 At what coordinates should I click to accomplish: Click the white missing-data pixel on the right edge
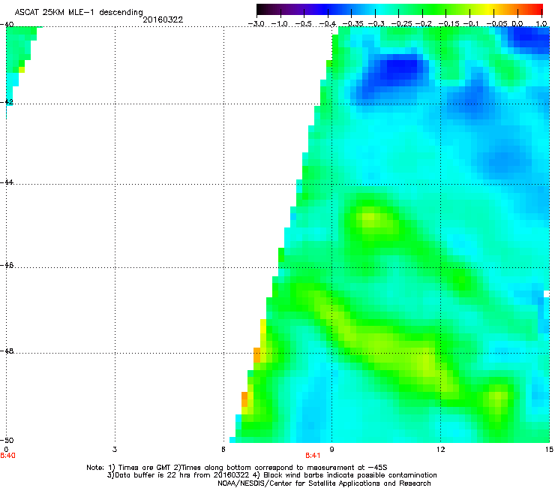click(x=546, y=294)
